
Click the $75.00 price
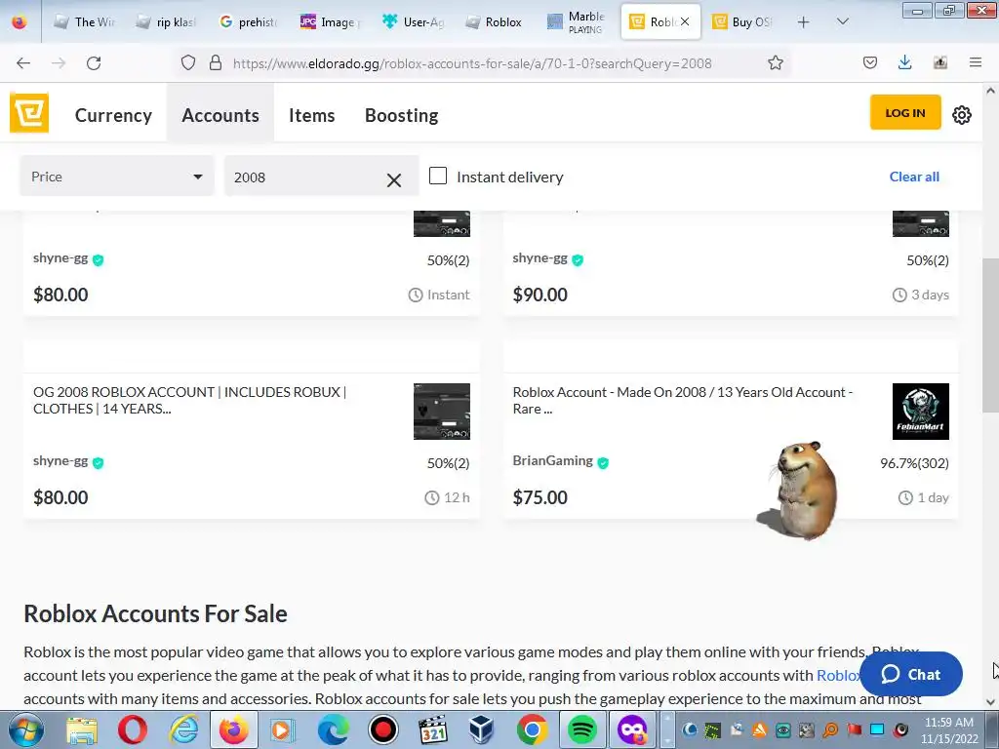(539, 497)
